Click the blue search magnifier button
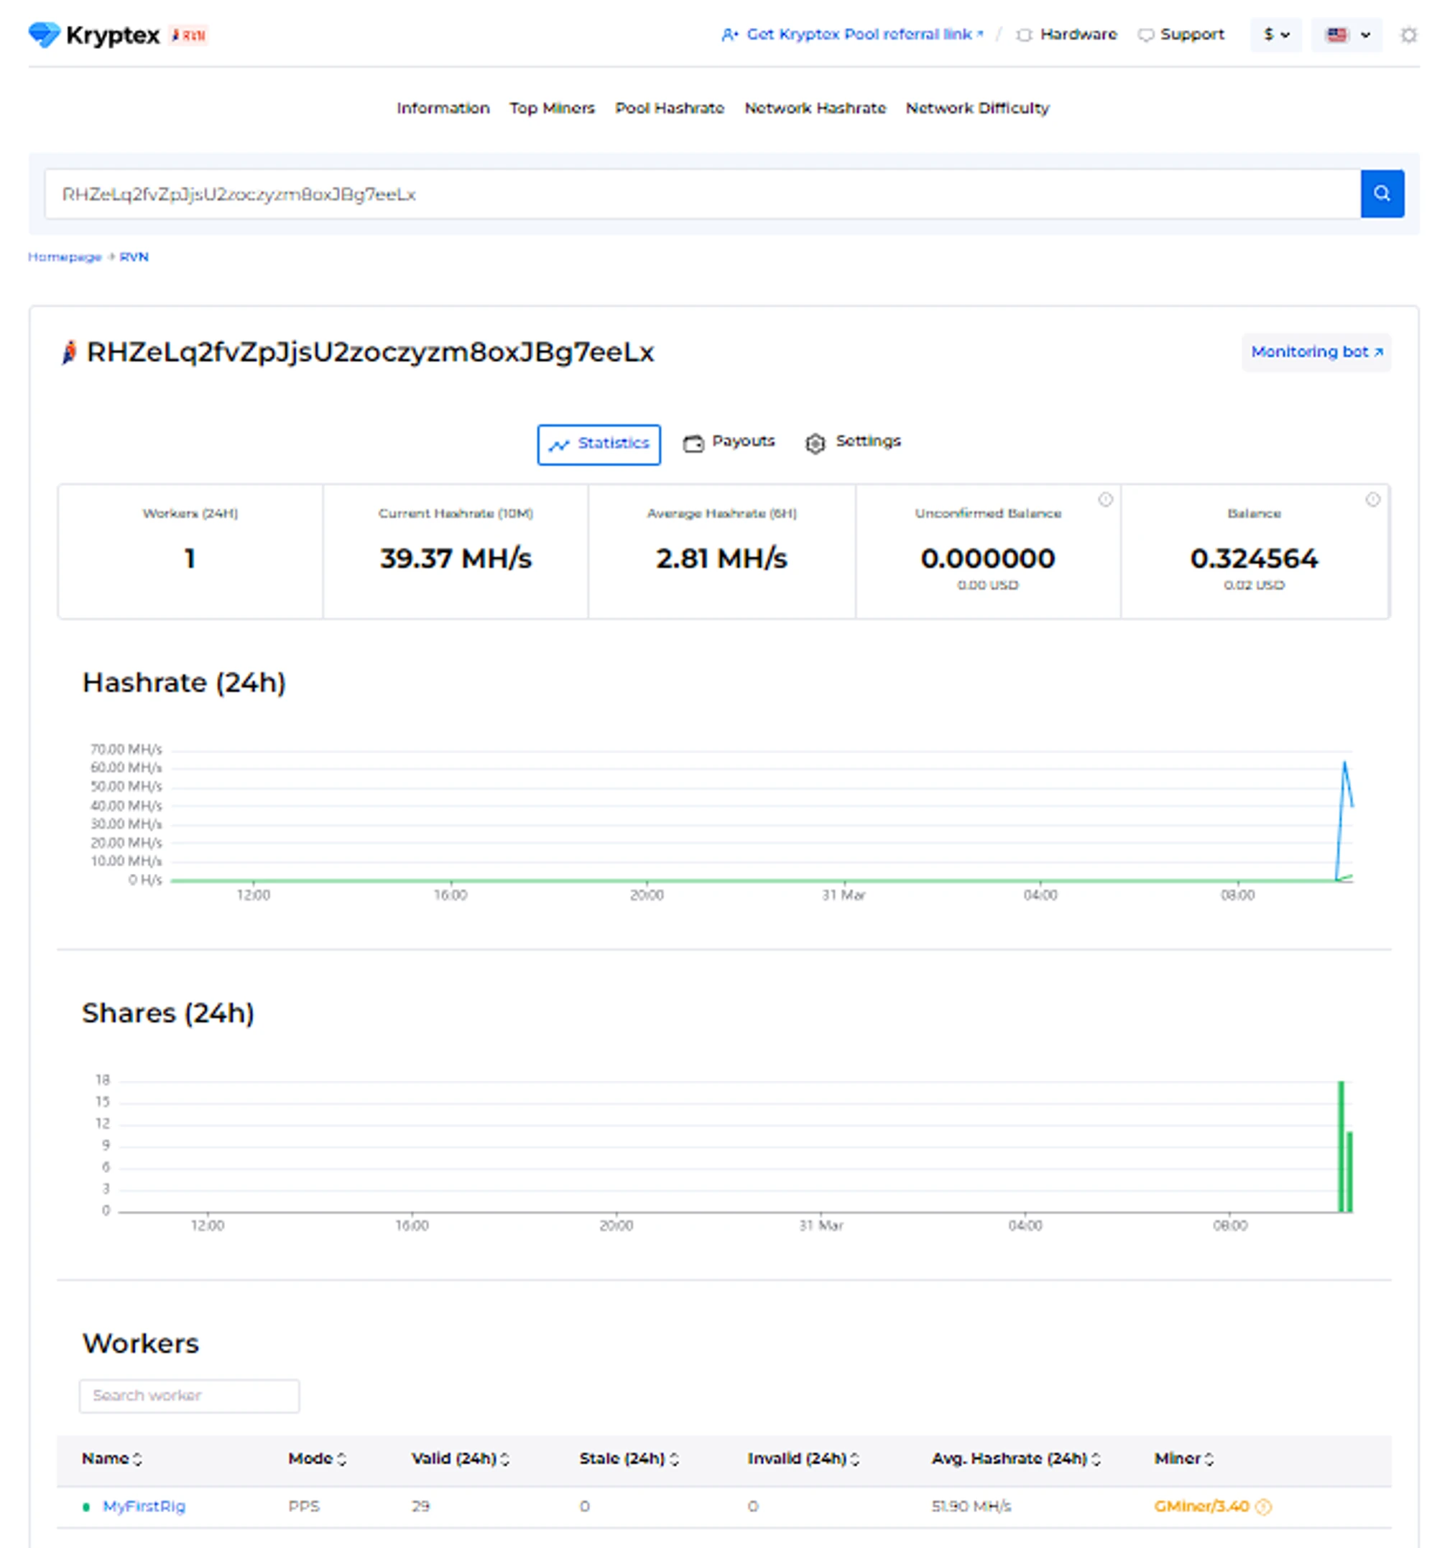Viewport: 1437px width, 1548px height. click(x=1381, y=194)
